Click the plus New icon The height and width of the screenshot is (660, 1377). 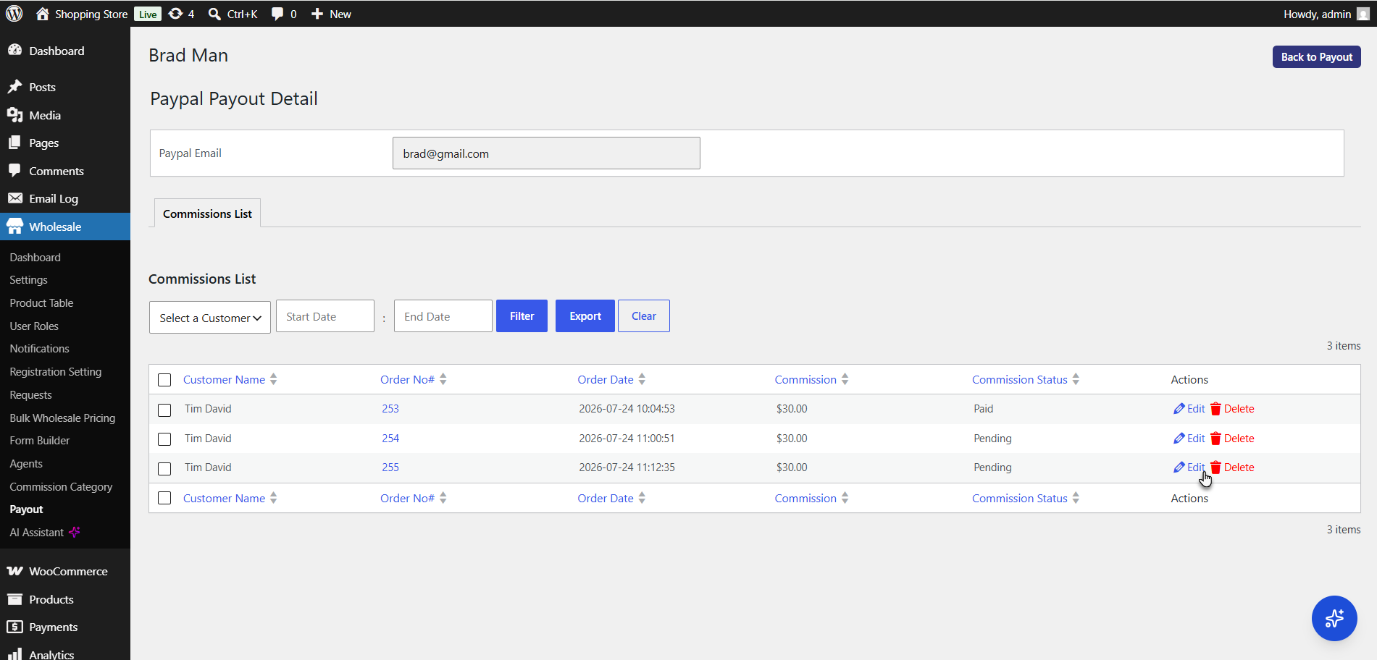pyautogui.click(x=317, y=14)
